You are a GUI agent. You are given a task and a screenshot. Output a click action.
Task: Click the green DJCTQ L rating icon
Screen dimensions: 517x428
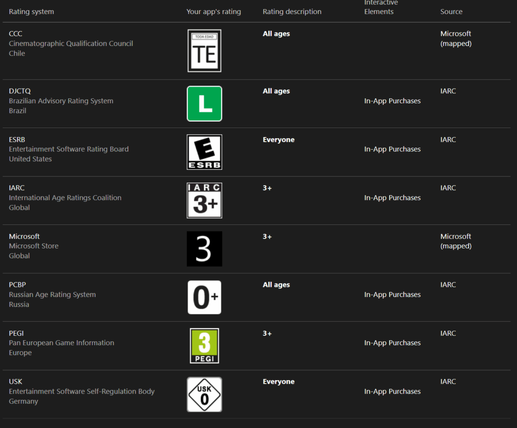point(204,104)
